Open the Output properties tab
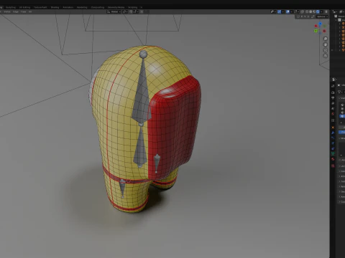Image resolution: width=345 pixels, height=258 pixels. tap(333, 98)
